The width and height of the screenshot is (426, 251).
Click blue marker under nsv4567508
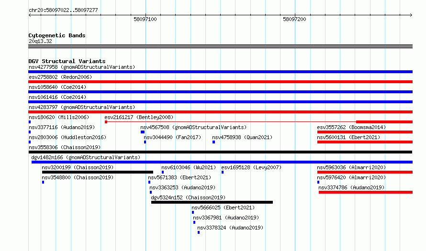[x=143, y=132]
